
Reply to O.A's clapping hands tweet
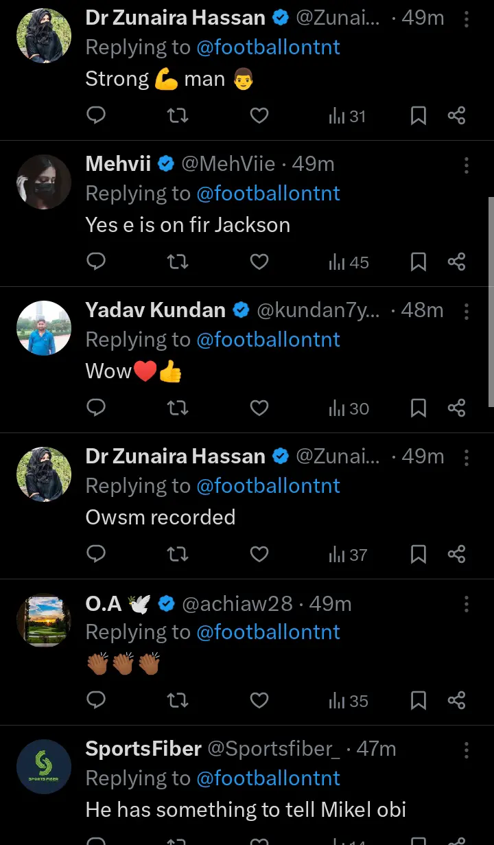pyautogui.click(x=97, y=700)
